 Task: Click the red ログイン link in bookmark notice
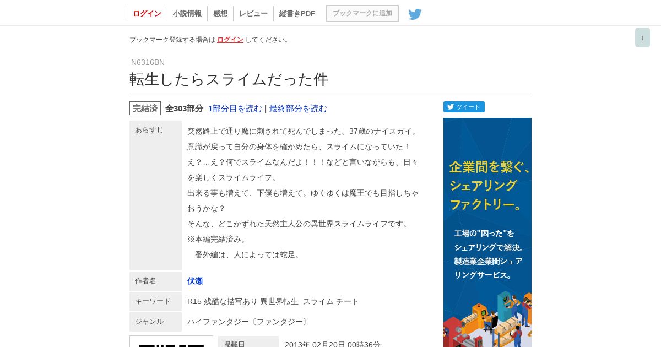(x=230, y=40)
